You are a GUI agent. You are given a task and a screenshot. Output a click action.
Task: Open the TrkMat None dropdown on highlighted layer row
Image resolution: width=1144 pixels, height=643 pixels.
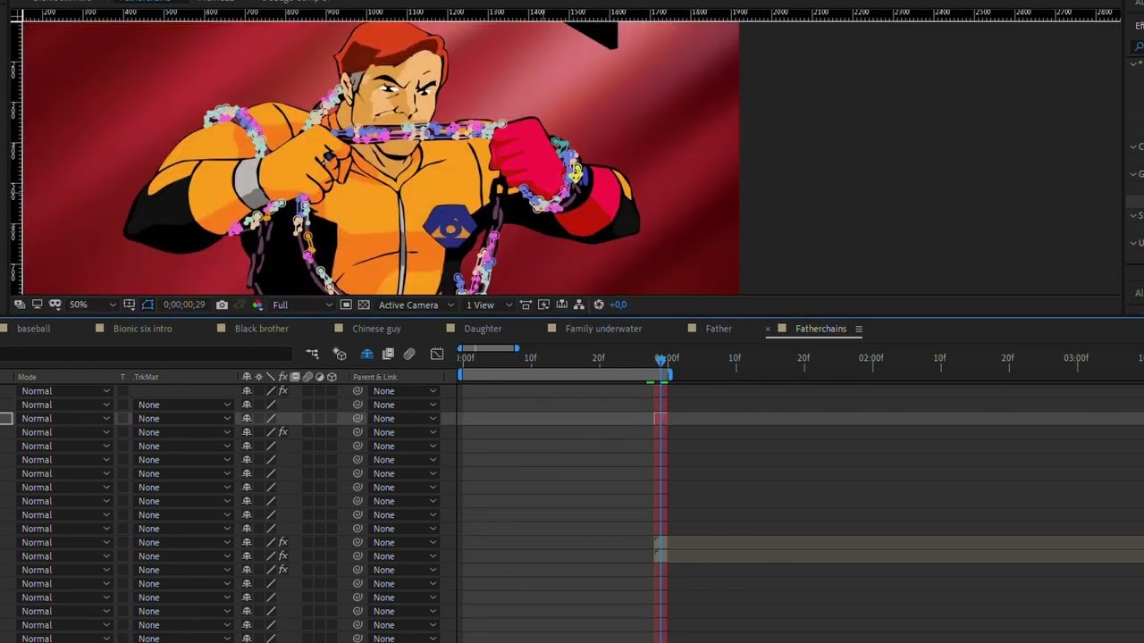pos(183,419)
